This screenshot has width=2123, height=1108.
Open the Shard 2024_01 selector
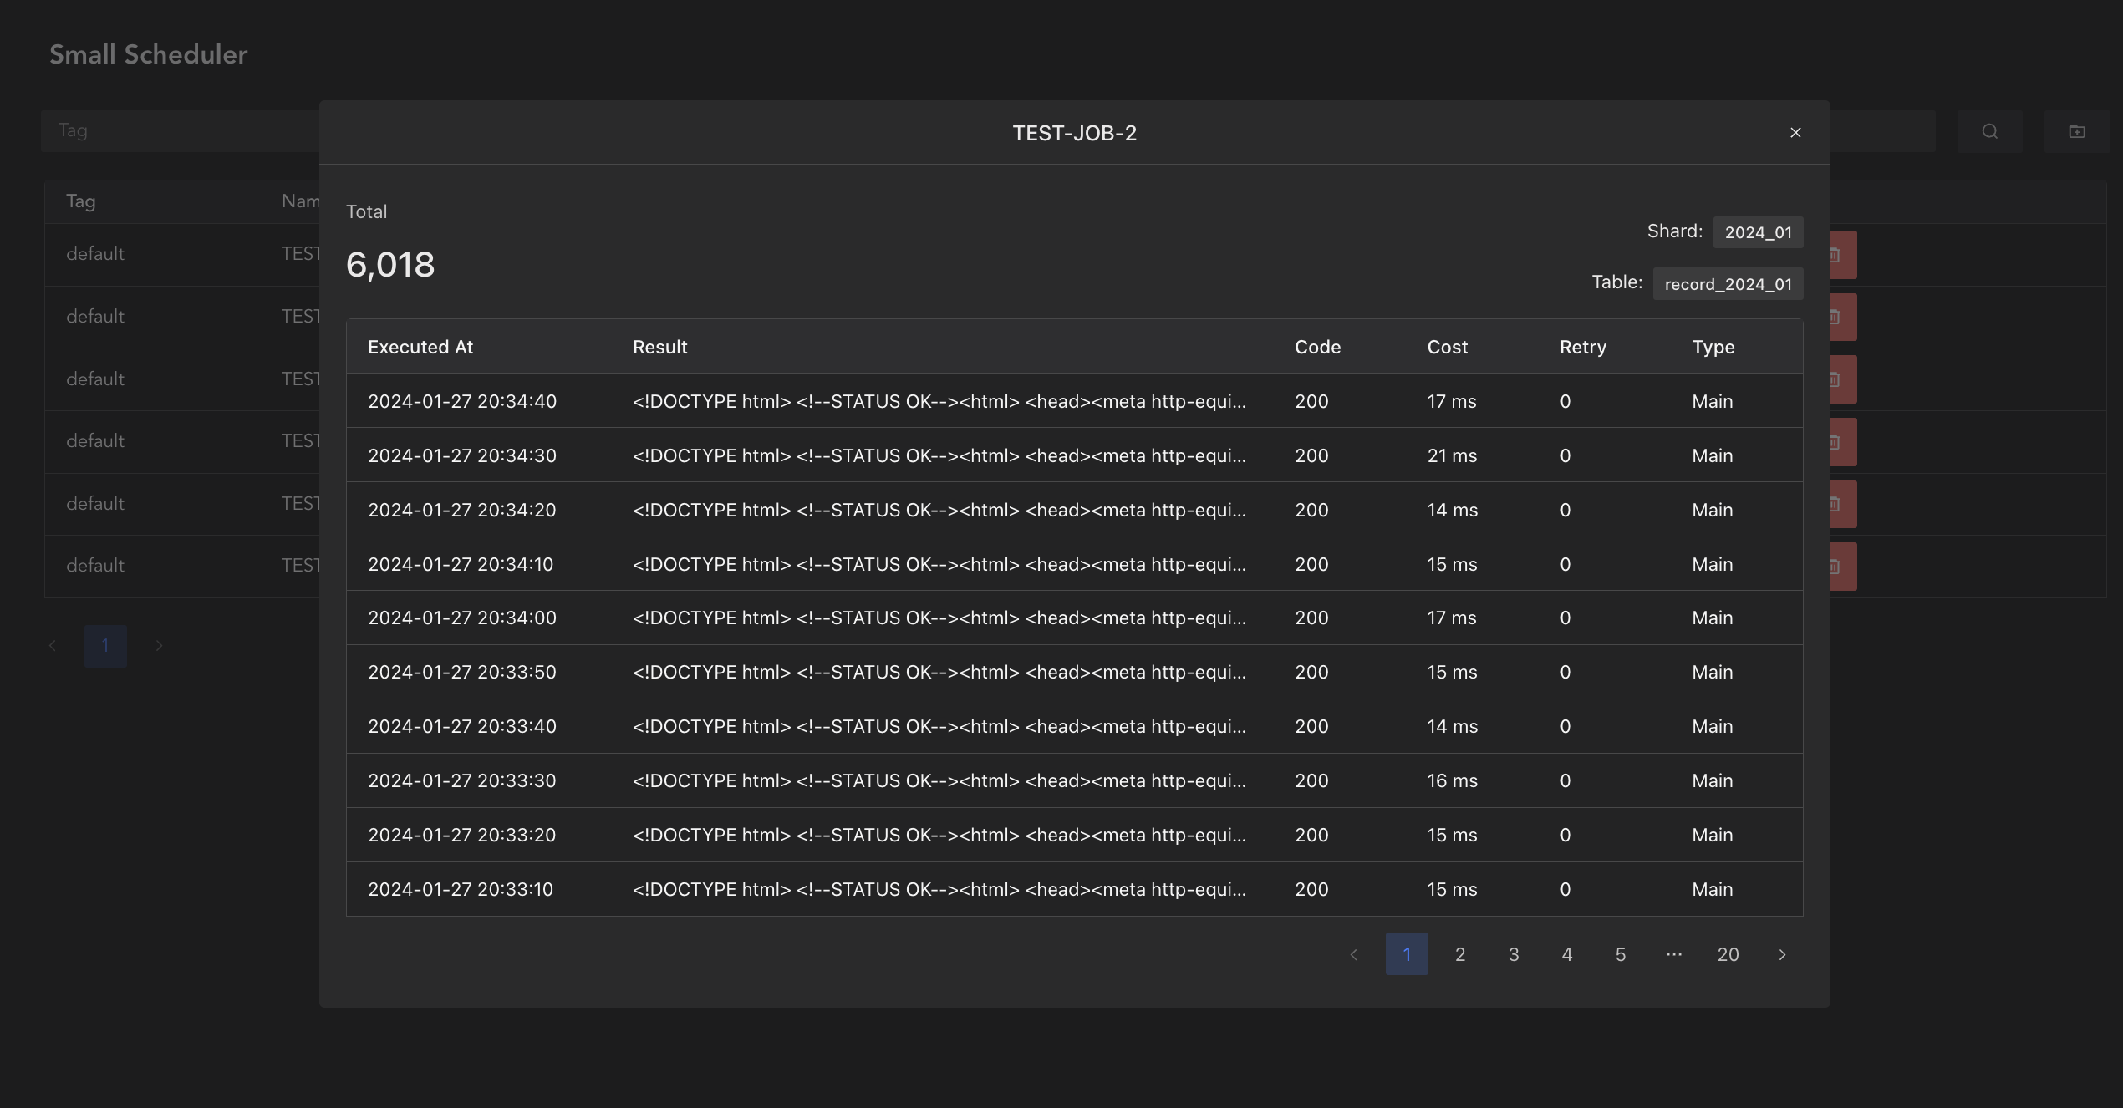[x=1757, y=232]
